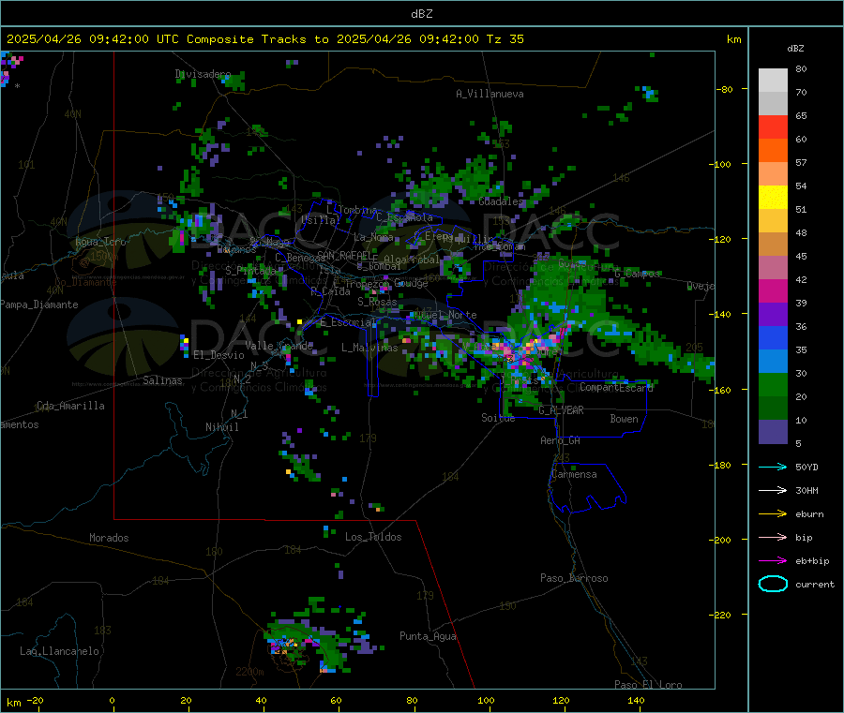The height and width of the screenshot is (713, 844).
Task: Pick the purple 36-39 dBZ color swatch
Action: (773, 315)
